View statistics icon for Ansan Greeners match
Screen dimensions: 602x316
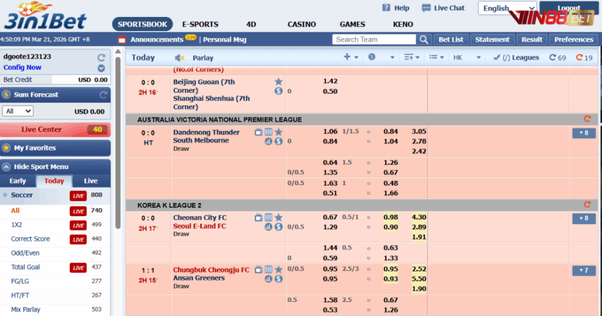pos(268,279)
